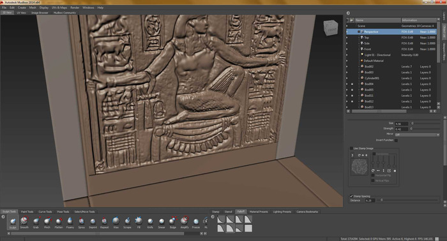447x241 pixels.
Task: Select the Imprint tool
Action: click(93, 223)
